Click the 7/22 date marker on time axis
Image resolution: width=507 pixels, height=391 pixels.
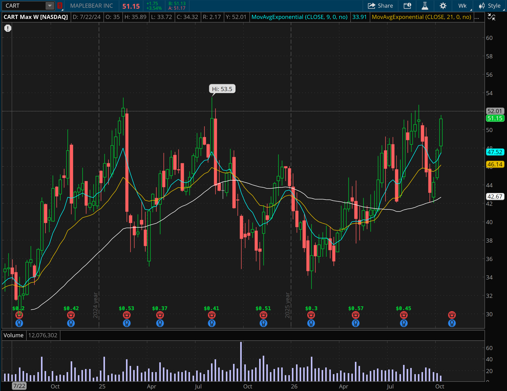[x=18, y=386]
